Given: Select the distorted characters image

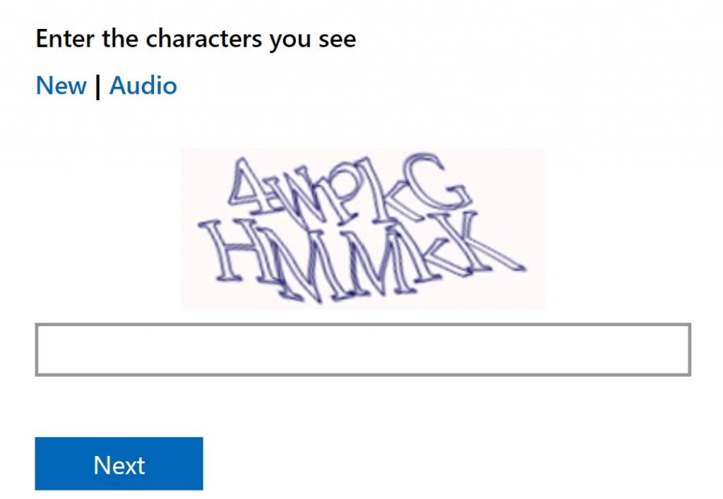Looking at the screenshot, I should tap(362, 229).
